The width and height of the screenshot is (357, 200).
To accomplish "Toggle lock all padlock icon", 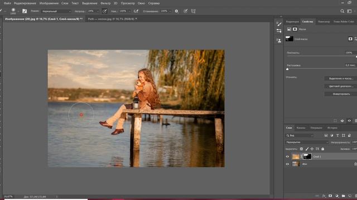I will 322,149.
